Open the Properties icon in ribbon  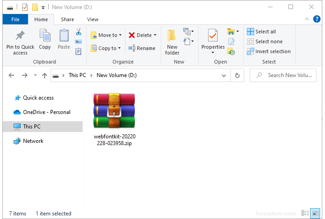tap(213, 36)
